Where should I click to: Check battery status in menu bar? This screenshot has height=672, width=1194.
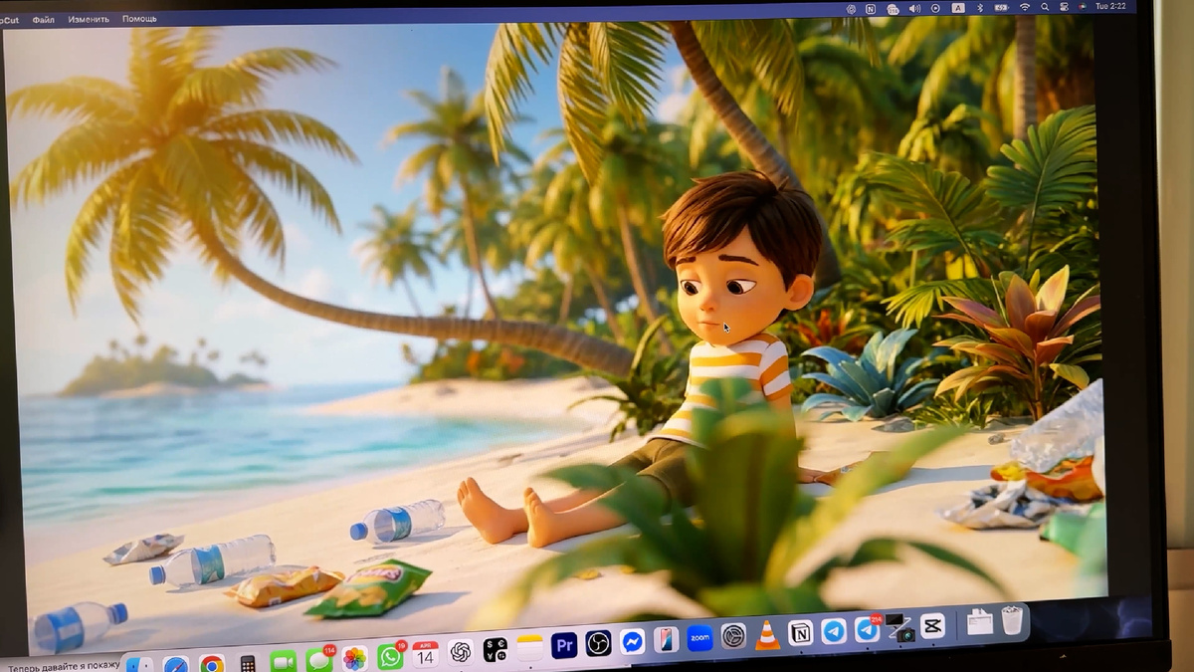(x=1001, y=9)
